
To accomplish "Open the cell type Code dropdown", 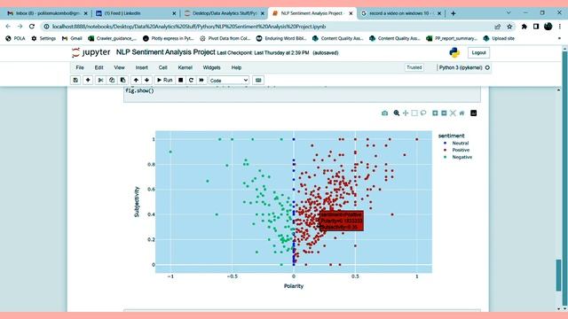I will (229, 81).
